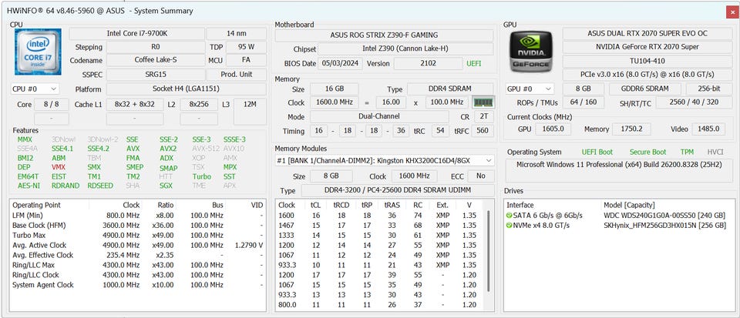Click the greyed HVCI status label
Viewport: 740px width, 318px height.
tap(715, 152)
